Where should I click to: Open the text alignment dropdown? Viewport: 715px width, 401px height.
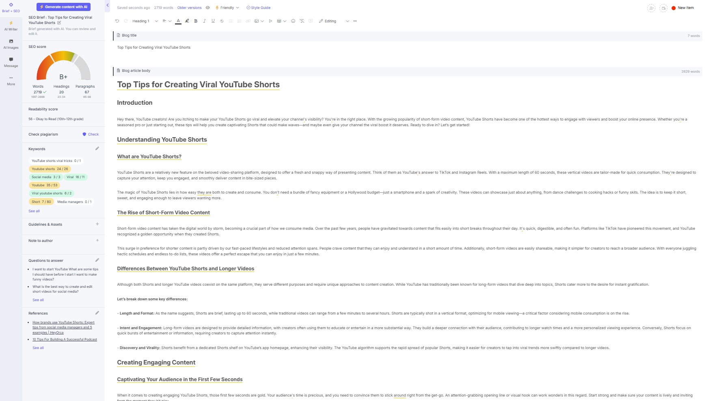click(x=166, y=21)
